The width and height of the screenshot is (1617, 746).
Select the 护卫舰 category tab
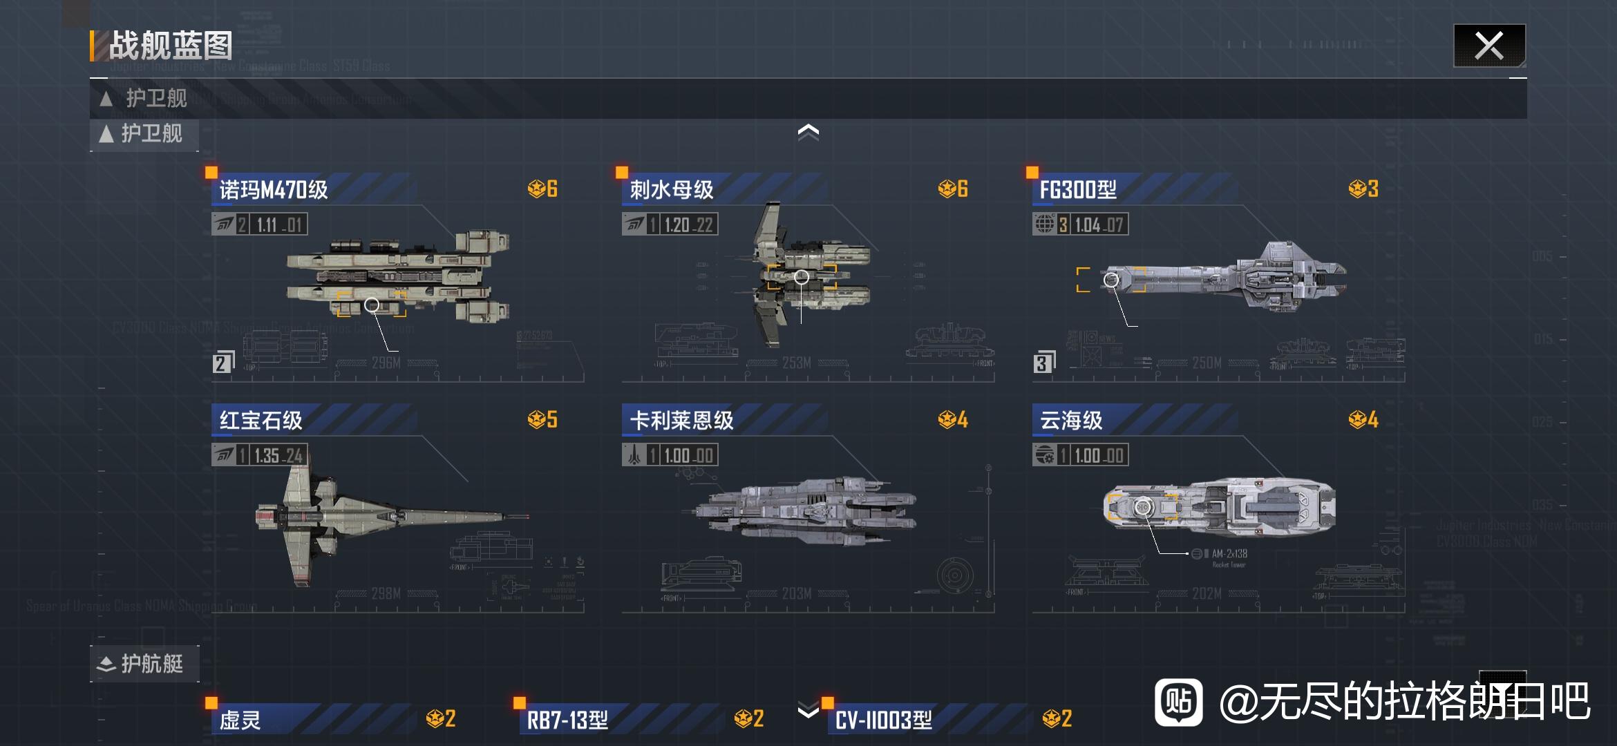click(144, 134)
